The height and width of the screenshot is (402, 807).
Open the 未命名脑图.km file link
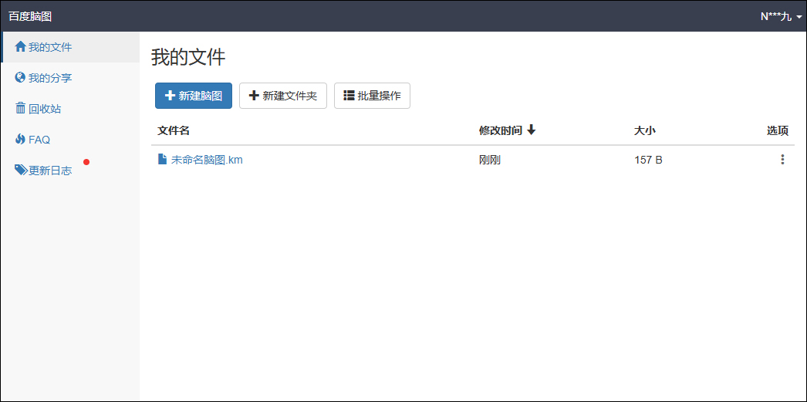click(207, 160)
